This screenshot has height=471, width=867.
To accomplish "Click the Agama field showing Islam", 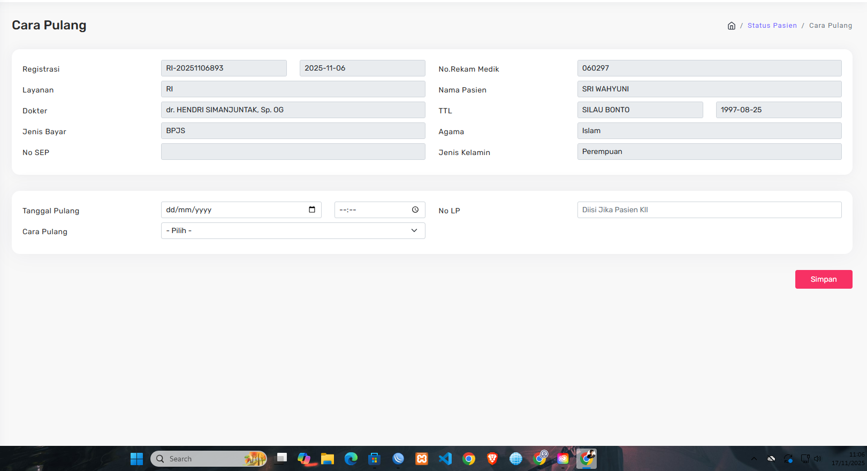I will point(710,131).
